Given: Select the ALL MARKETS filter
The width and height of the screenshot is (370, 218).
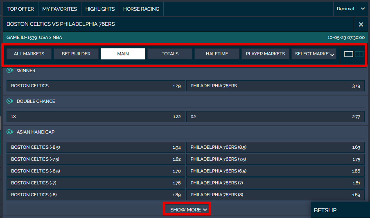Looking at the screenshot, I should (x=29, y=54).
